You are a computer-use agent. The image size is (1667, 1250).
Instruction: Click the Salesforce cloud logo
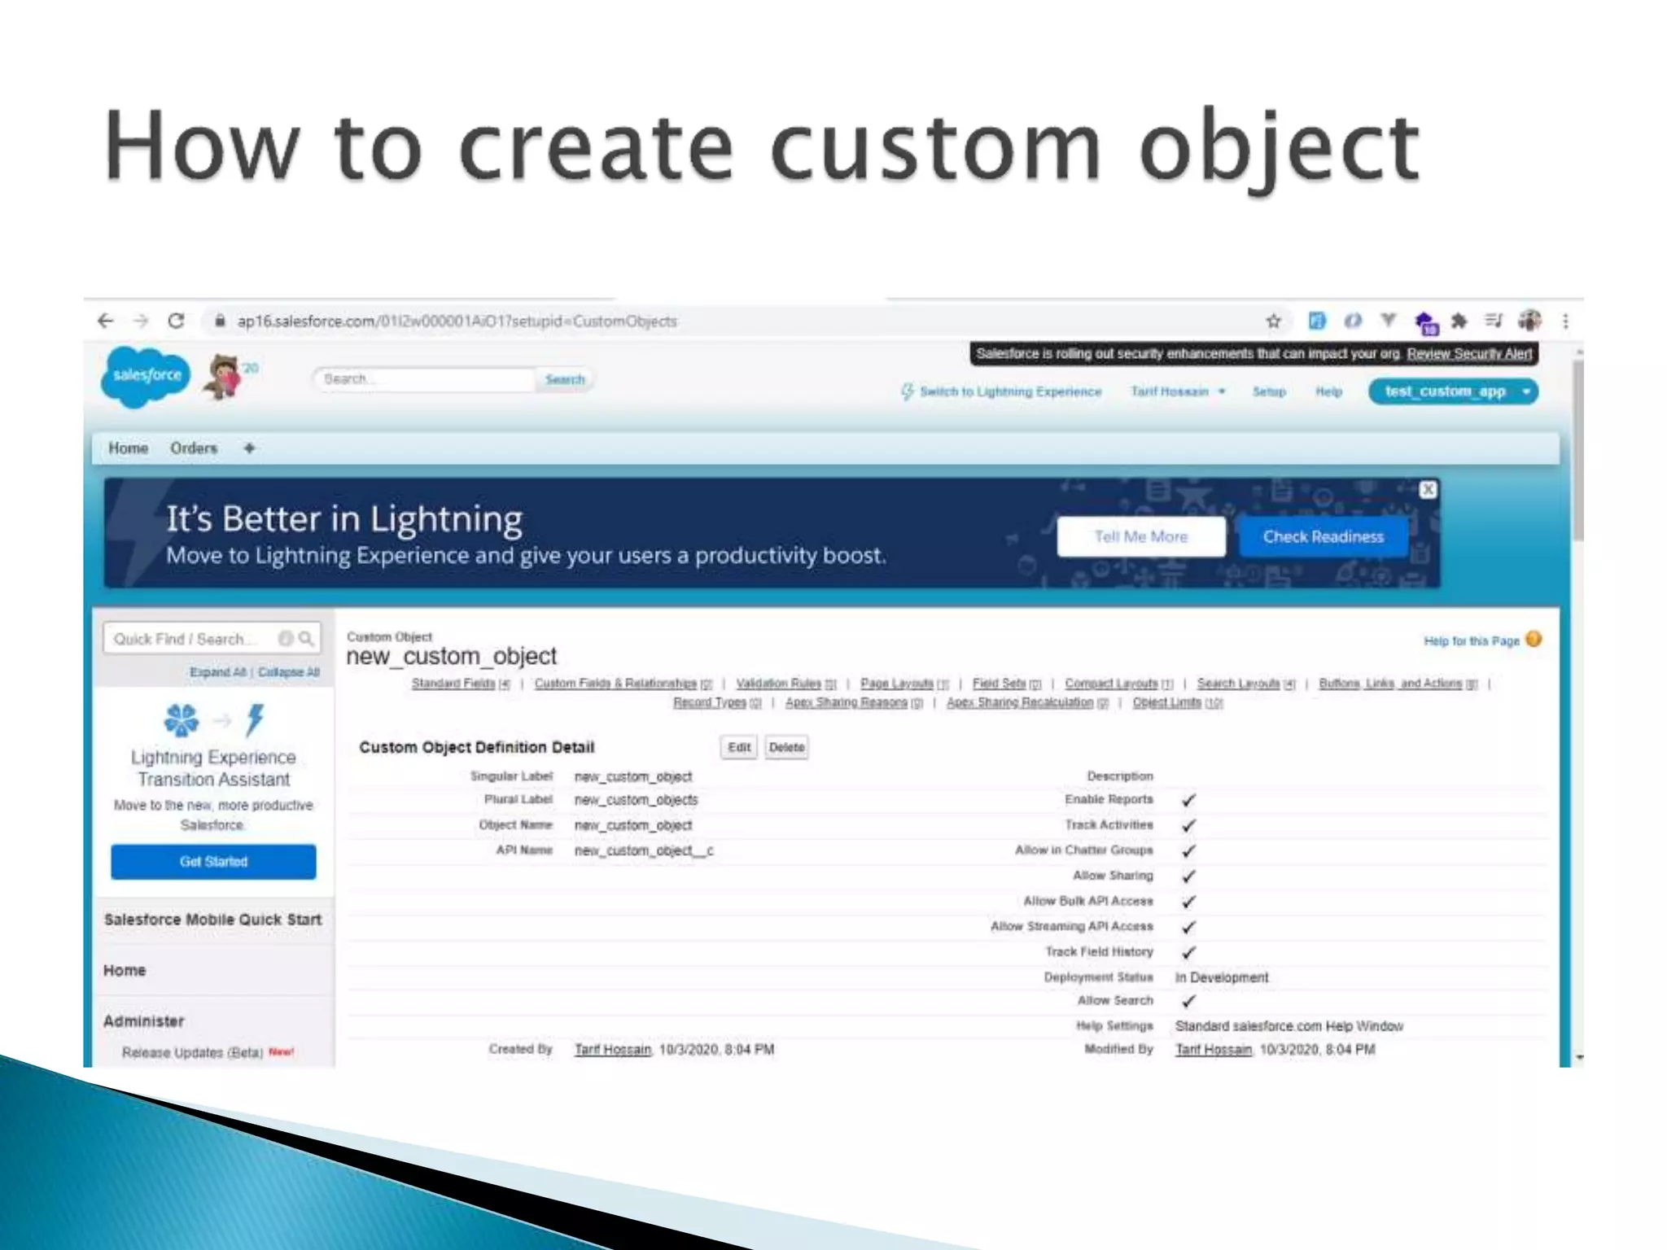click(146, 376)
